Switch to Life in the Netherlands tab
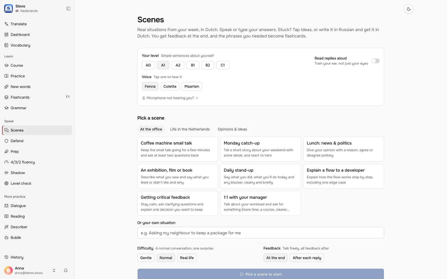 pos(190,129)
